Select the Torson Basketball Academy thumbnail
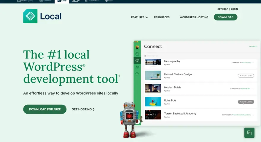 pyautogui.click(x=153, y=114)
